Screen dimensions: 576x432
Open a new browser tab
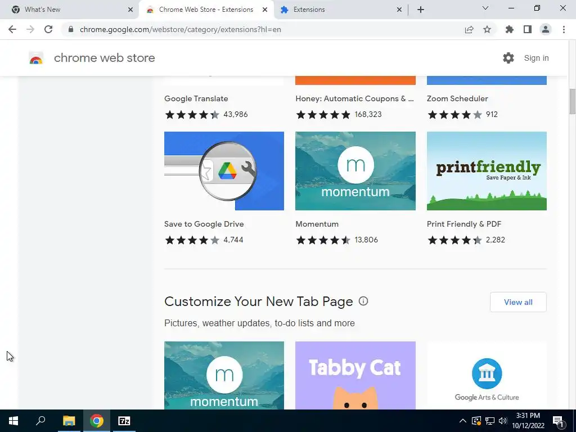(421, 10)
